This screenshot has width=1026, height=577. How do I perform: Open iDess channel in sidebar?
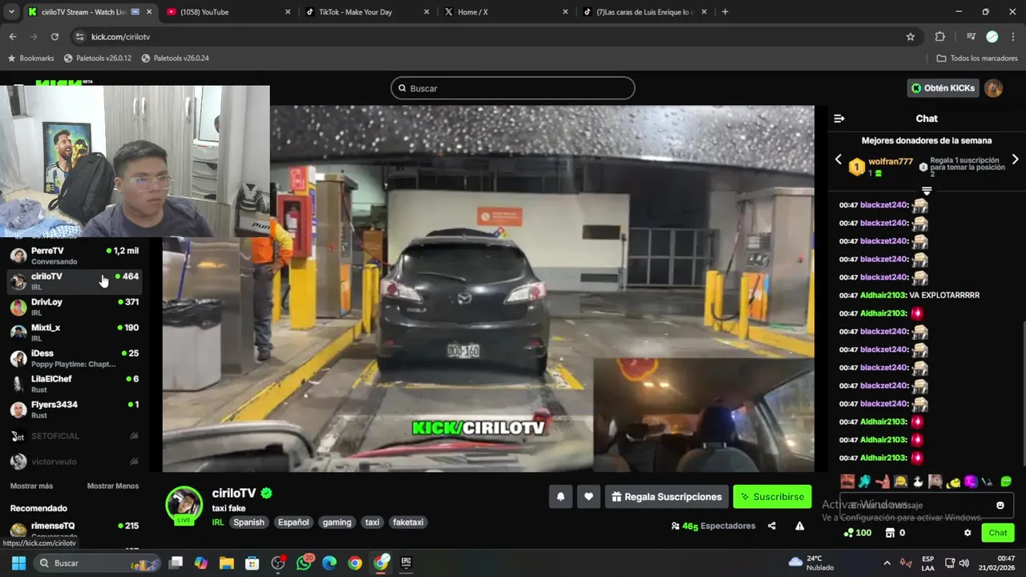[75, 358]
